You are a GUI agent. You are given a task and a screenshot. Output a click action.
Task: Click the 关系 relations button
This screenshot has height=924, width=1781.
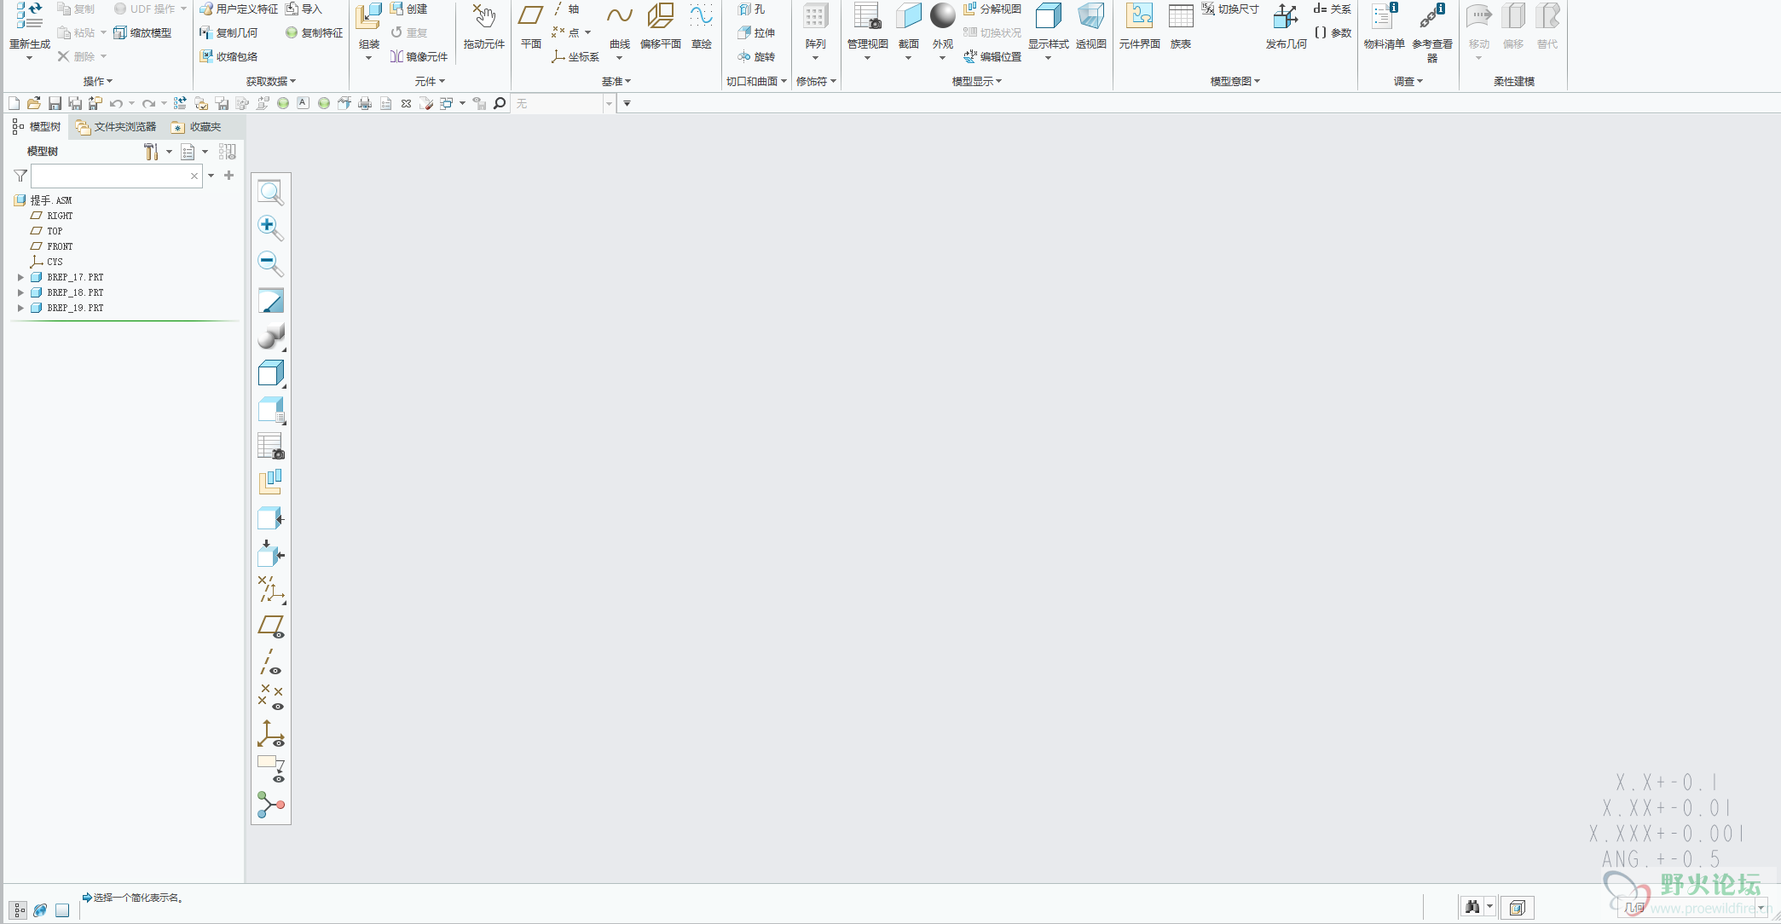pyautogui.click(x=1333, y=9)
